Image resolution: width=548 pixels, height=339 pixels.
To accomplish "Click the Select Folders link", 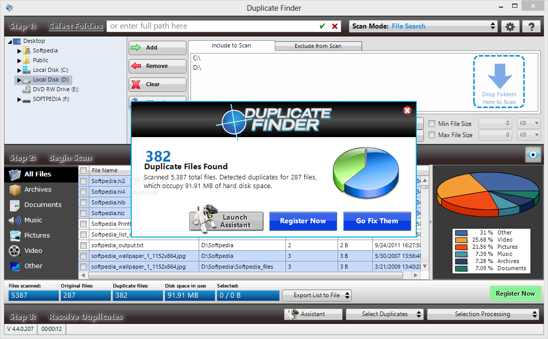I will [x=76, y=26].
